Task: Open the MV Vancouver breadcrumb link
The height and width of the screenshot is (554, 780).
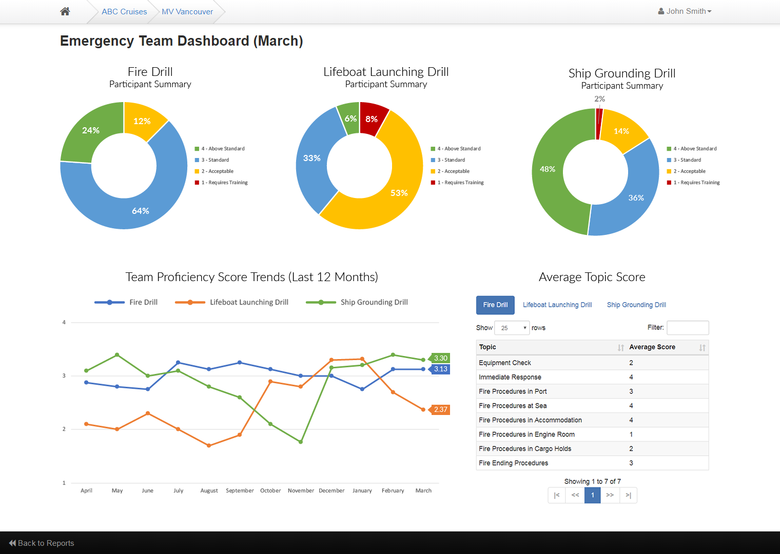Action: 187,11
